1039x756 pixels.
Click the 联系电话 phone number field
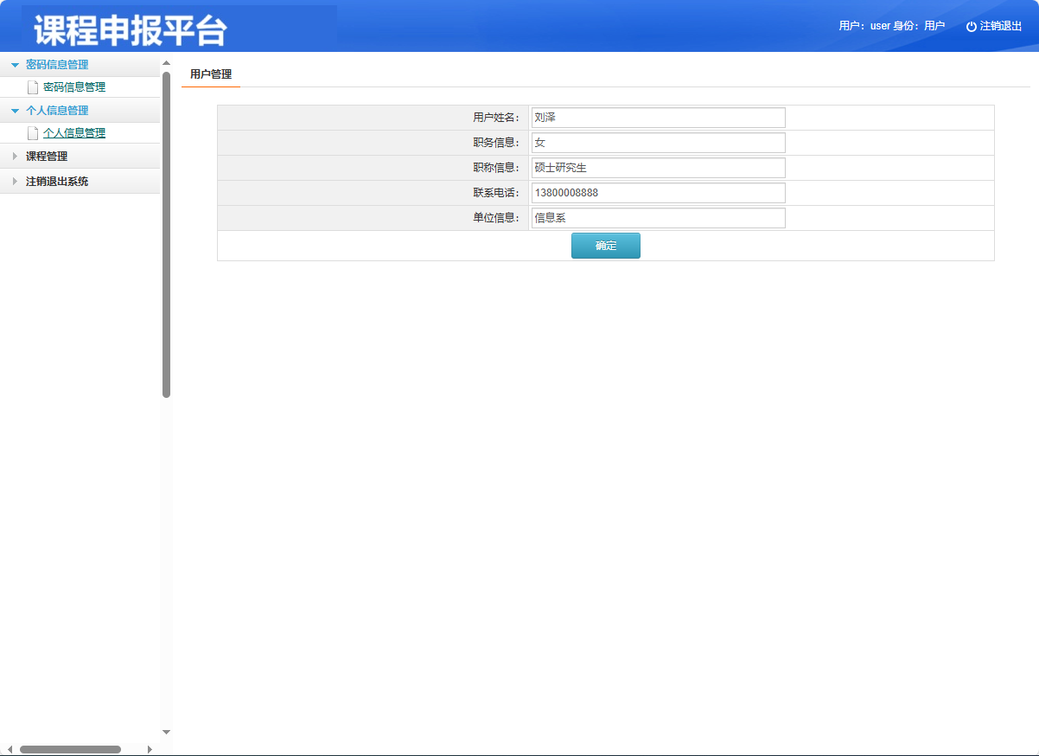point(657,192)
